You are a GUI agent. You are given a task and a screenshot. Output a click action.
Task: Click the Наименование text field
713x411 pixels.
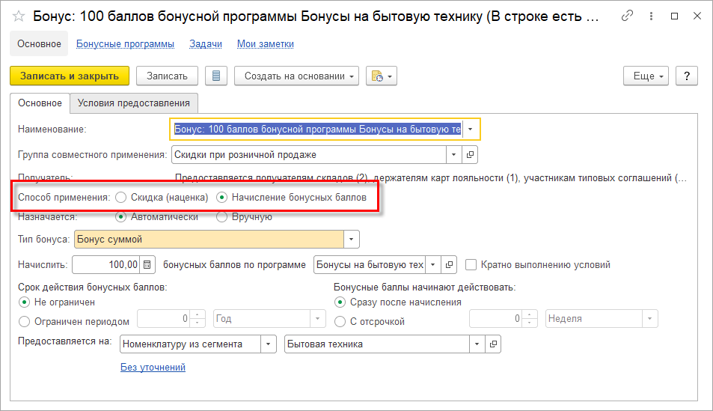[317, 130]
